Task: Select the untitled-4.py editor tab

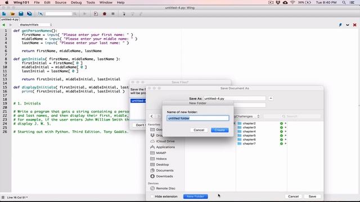Action: coord(10,20)
